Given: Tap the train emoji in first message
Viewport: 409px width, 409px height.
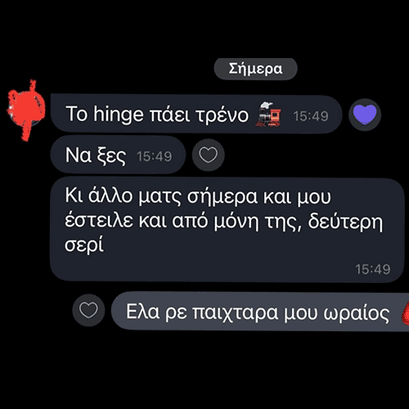Looking at the screenshot, I should 268,115.
